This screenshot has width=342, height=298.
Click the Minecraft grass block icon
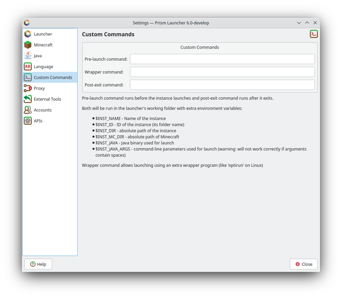coord(27,45)
